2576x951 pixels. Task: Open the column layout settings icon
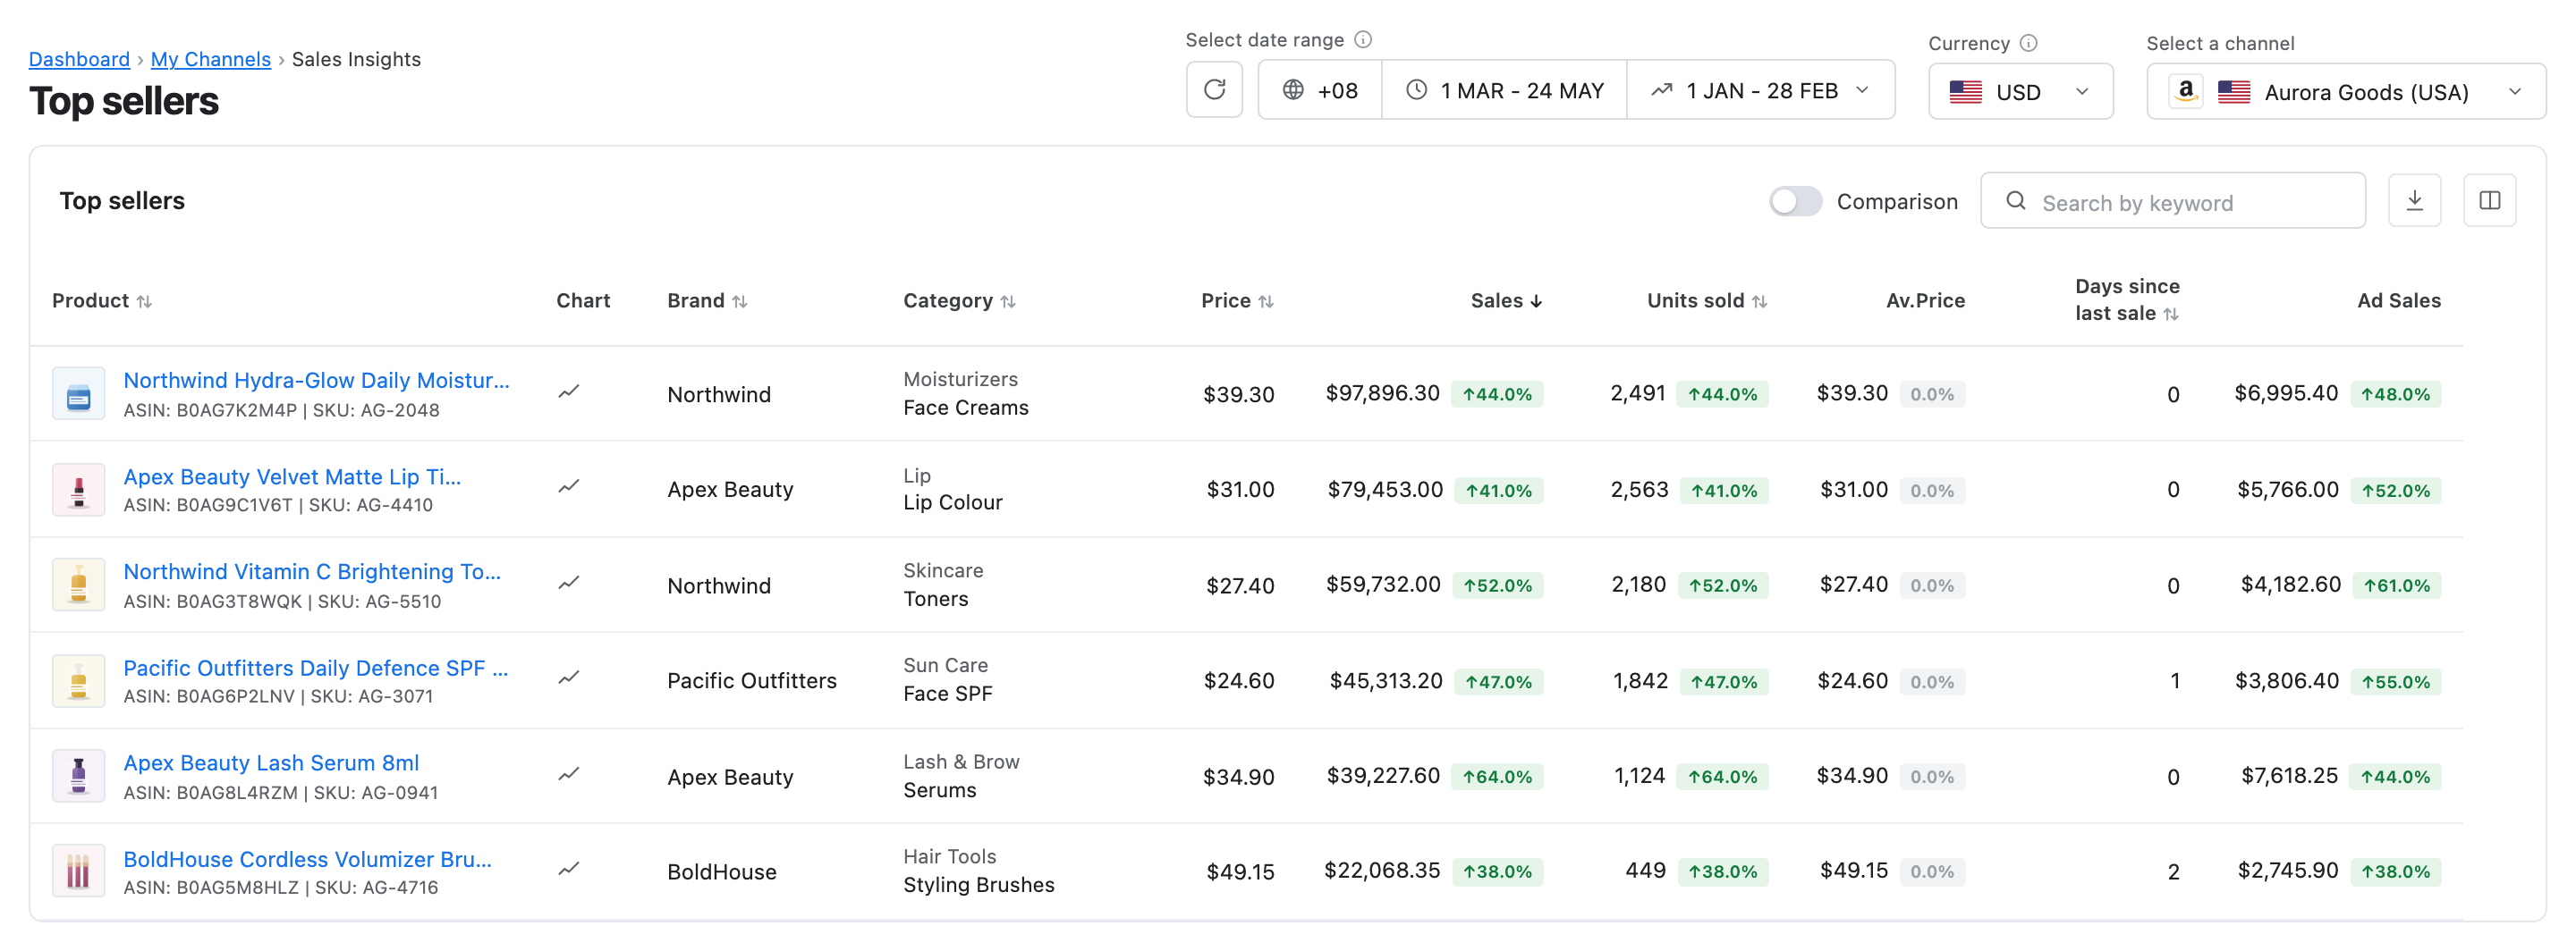[2489, 200]
